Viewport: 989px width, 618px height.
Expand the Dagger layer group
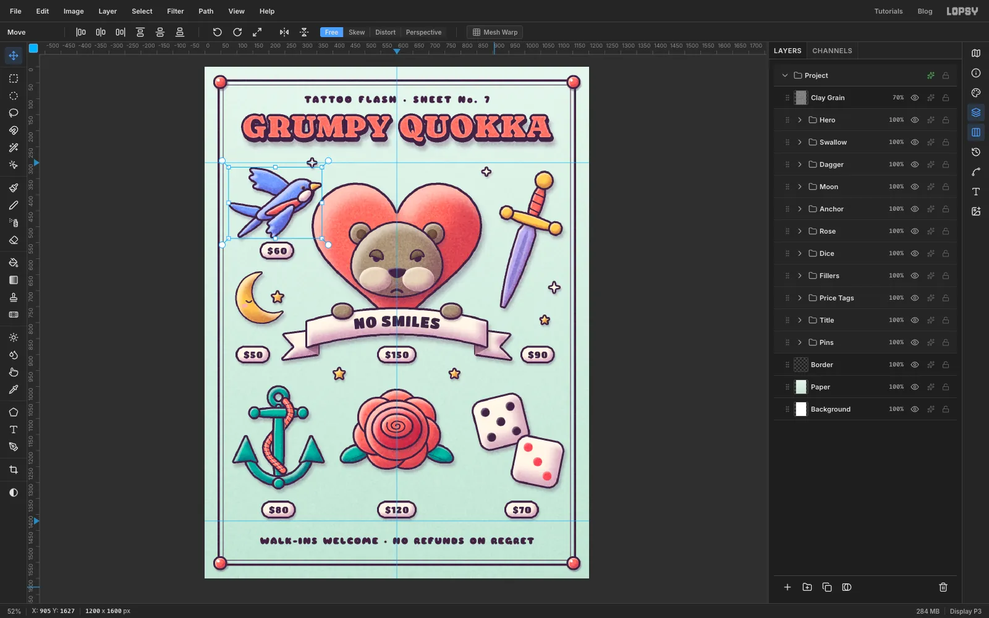800,164
